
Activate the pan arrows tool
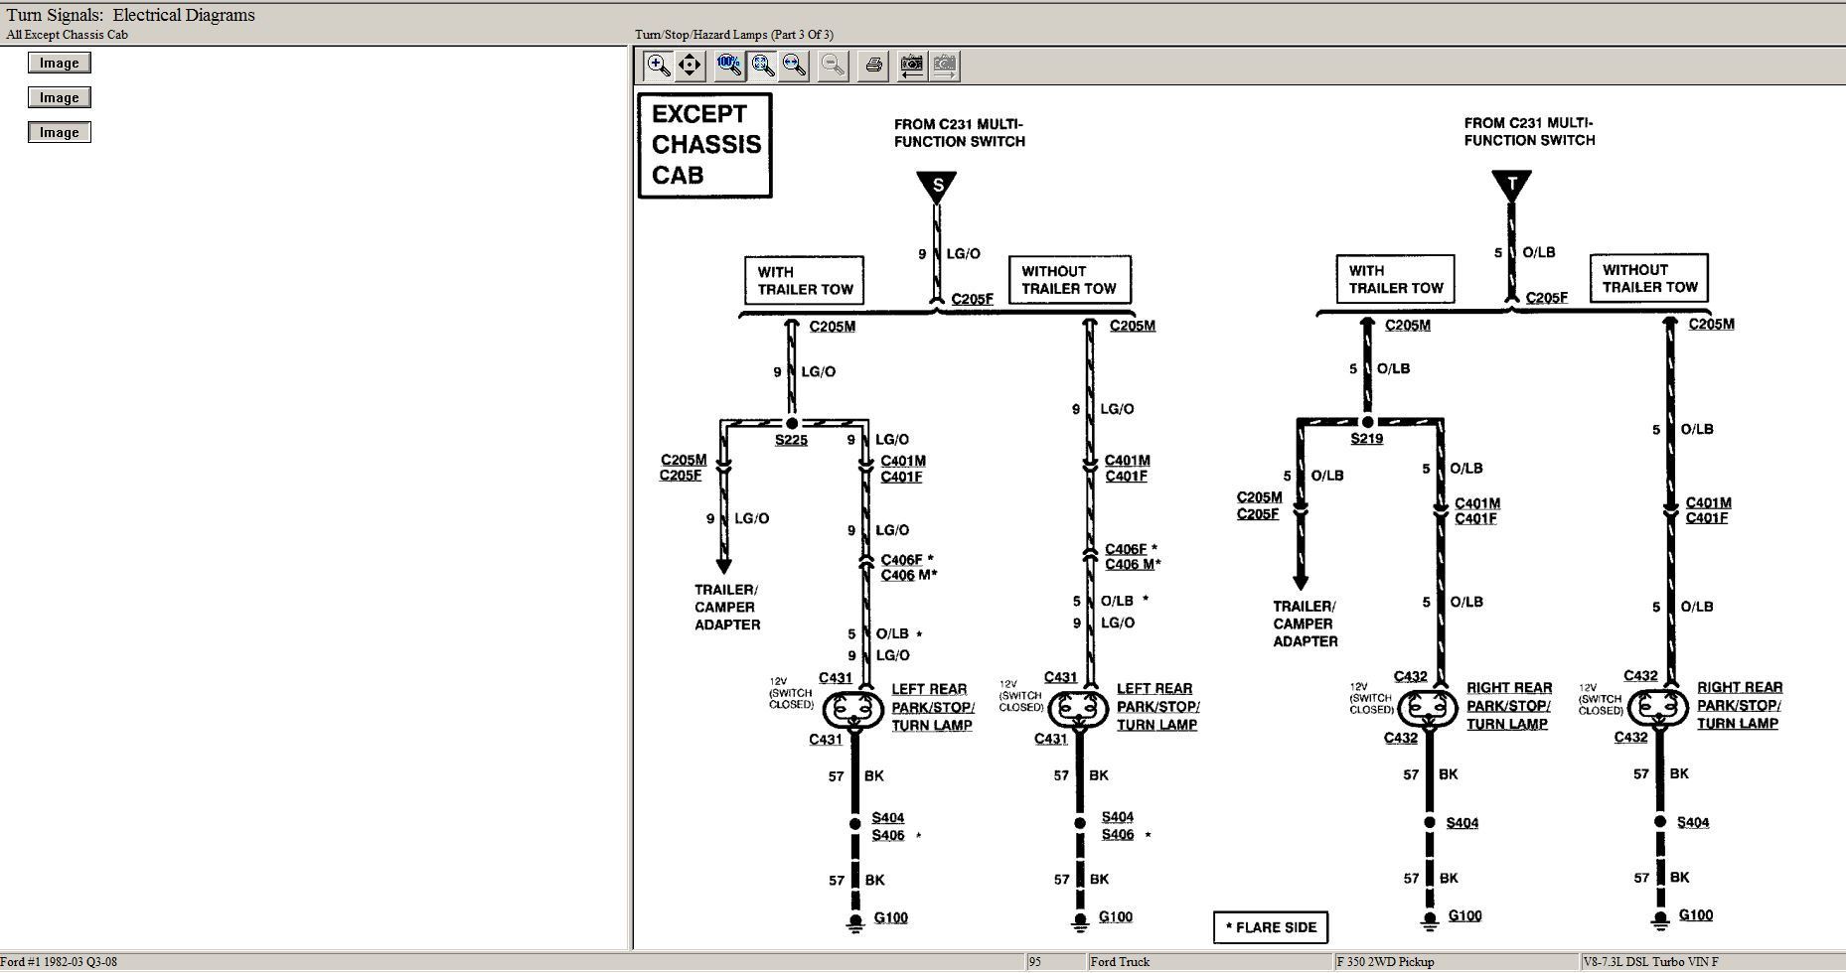pyautogui.click(x=690, y=66)
